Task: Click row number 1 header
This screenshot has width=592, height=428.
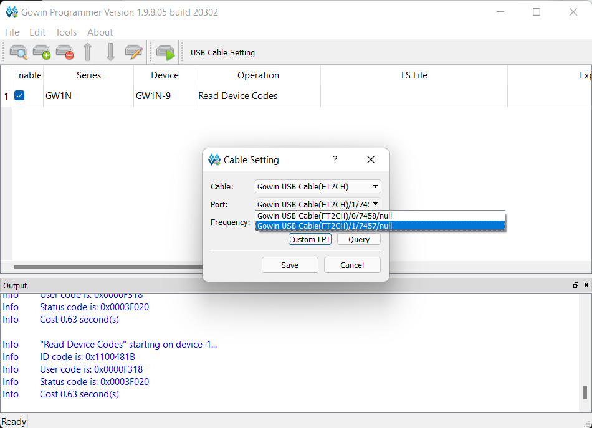Action: 6,96
